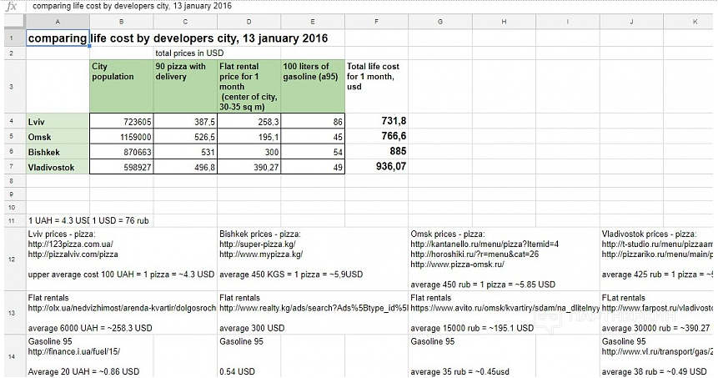The height and width of the screenshot is (378, 718).
Task: Click the title cell 'comparing life cost'
Action: click(58, 38)
